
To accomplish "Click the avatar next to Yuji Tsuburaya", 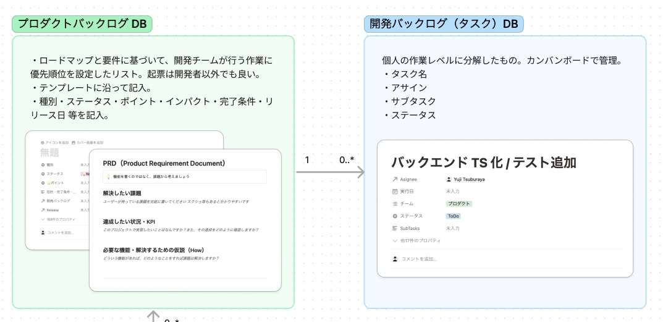I will pyautogui.click(x=449, y=179).
